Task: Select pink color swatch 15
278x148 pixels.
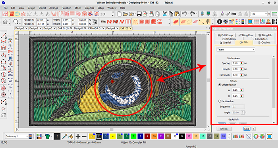Action: pos(189,136)
